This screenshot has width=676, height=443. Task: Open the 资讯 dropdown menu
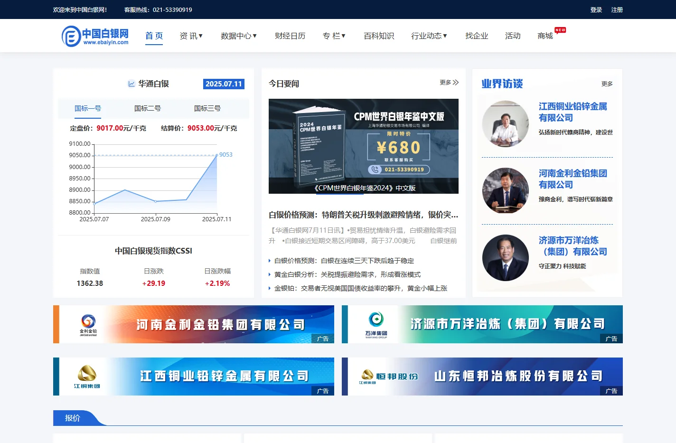click(x=191, y=36)
